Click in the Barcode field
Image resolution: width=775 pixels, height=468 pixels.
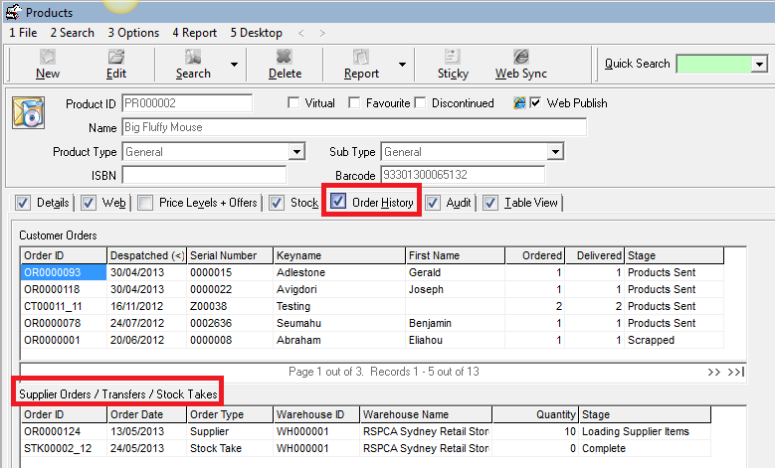pos(463,175)
